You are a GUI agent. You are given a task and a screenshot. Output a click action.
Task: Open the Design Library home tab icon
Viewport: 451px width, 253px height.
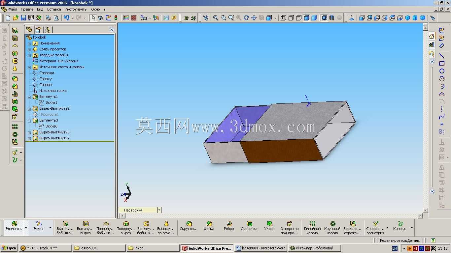point(432,36)
